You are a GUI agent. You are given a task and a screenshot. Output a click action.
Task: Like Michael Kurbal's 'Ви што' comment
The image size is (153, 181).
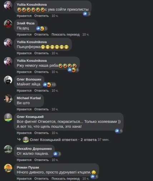pyautogui.click(x=24, y=109)
